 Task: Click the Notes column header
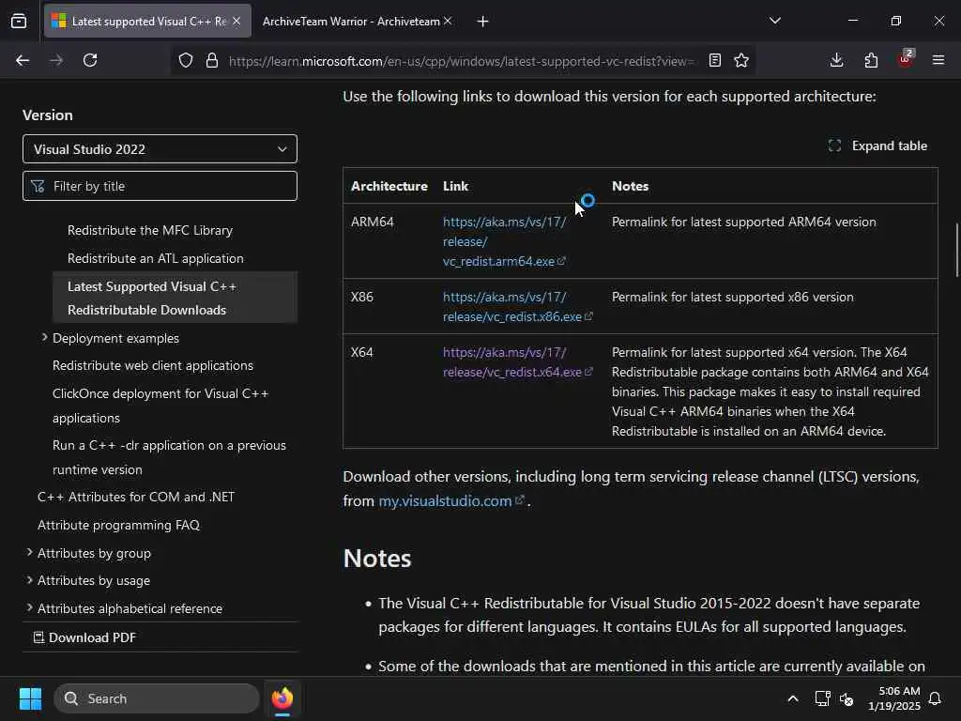coord(630,186)
